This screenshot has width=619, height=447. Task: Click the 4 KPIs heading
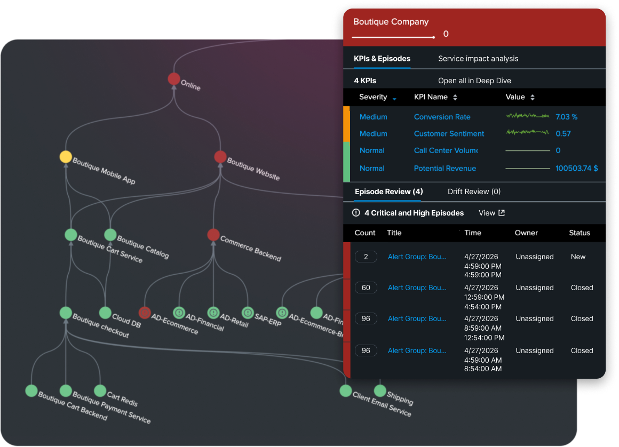(x=365, y=81)
